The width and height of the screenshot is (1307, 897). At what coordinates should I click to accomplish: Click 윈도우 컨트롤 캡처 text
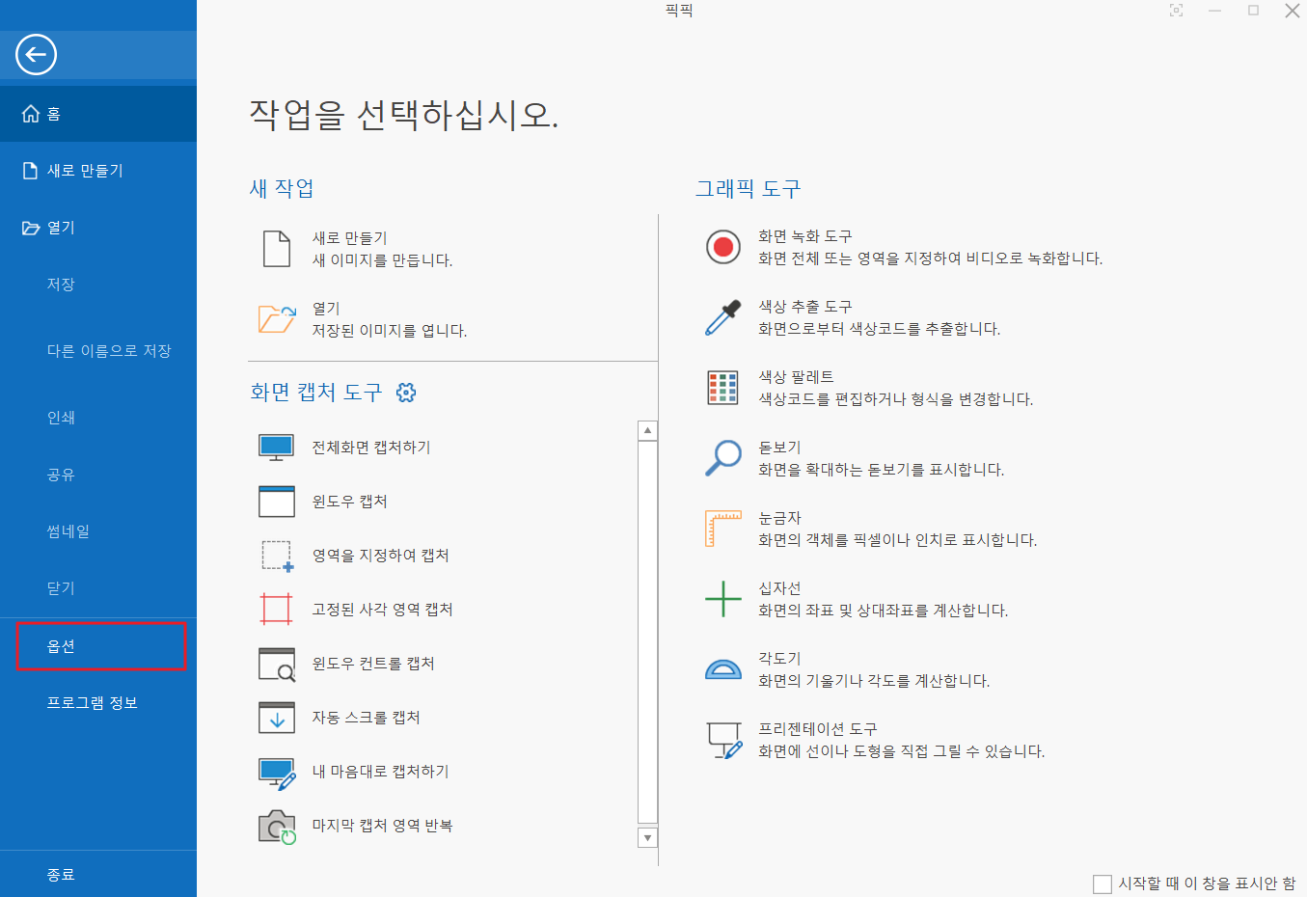(x=373, y=664)
